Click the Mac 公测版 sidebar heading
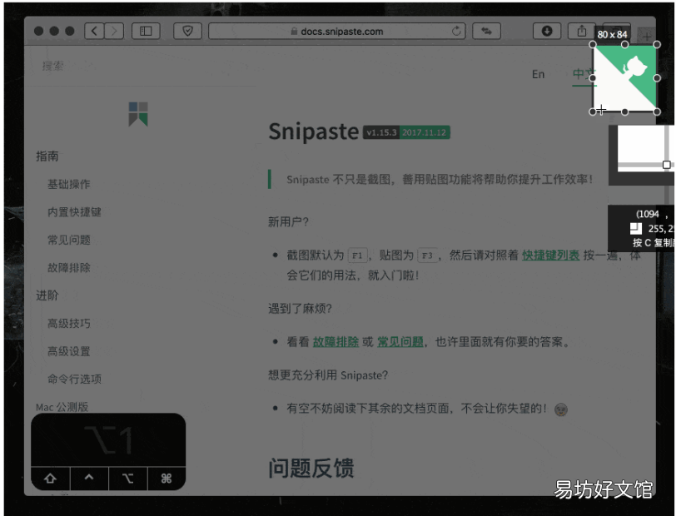 (62, 406)
